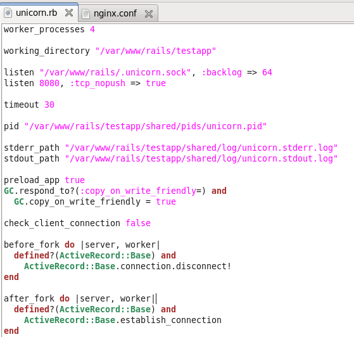Click the Ruby file icon on unicorn.rb tab
354x337 pixels.
pyautogui.click(x=8, y=13)
